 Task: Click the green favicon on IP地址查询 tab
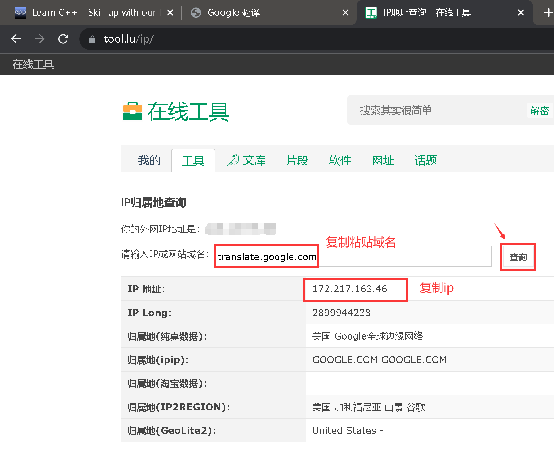tap(371, 13)
